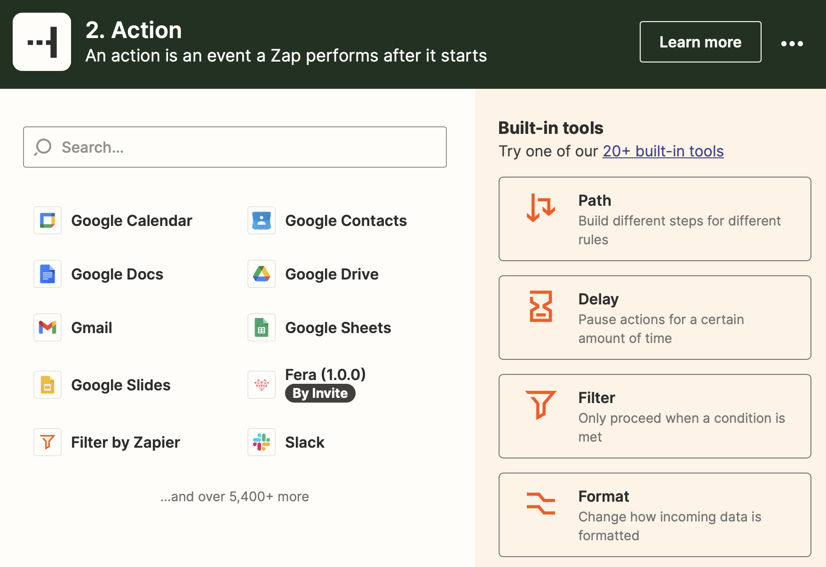The height and width of the screenshot is (567, 826).
Task: Select the Delay tool title
Action: pyautogui.click(x=598, y=299)
